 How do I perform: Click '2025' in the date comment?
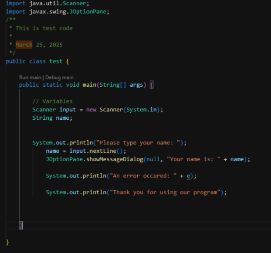click(56, 45)
